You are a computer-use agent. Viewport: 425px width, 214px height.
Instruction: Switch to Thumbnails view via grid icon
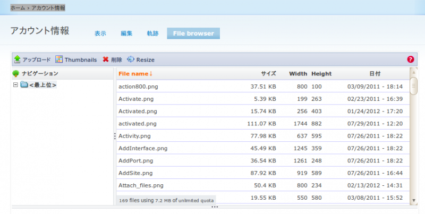(59, 59)
